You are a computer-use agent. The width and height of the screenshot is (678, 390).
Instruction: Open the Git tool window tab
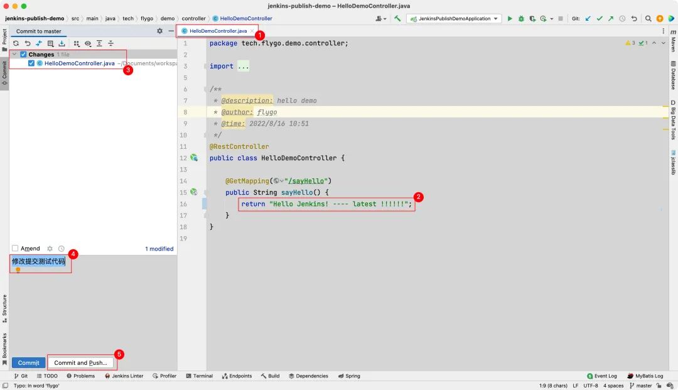[x=21, y=376]
